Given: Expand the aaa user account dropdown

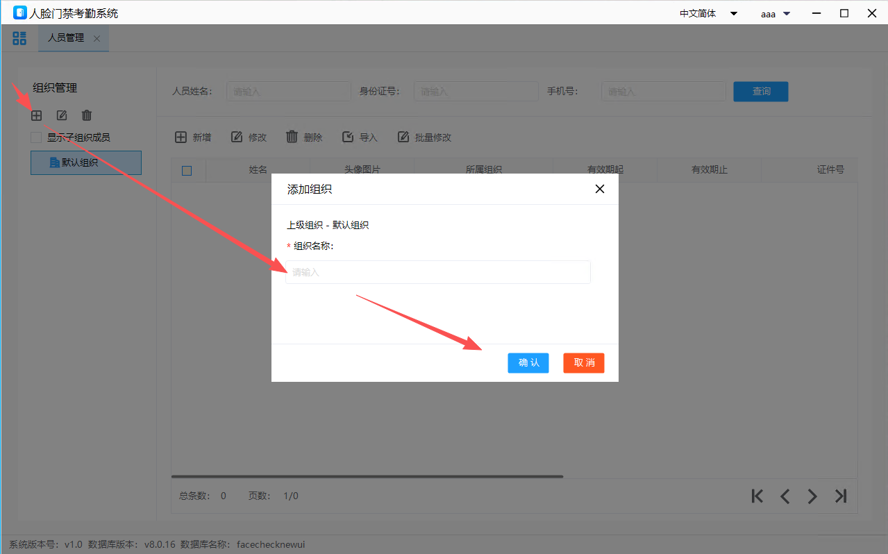Looking at the screenshot, I should click(x=776, y=13).
